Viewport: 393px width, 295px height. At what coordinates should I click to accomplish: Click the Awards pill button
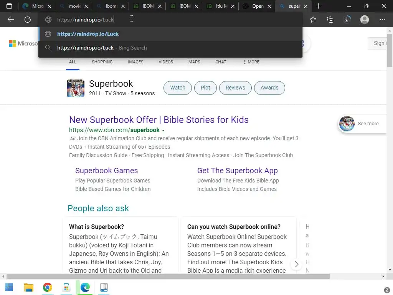(x=269, y=88)
